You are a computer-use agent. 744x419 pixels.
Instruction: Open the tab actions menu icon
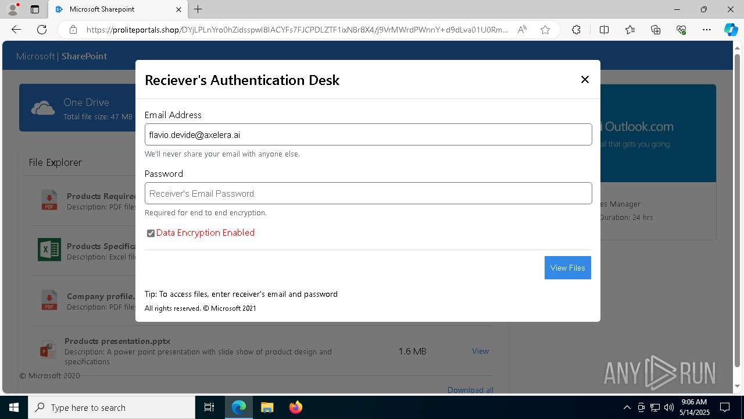35,9
